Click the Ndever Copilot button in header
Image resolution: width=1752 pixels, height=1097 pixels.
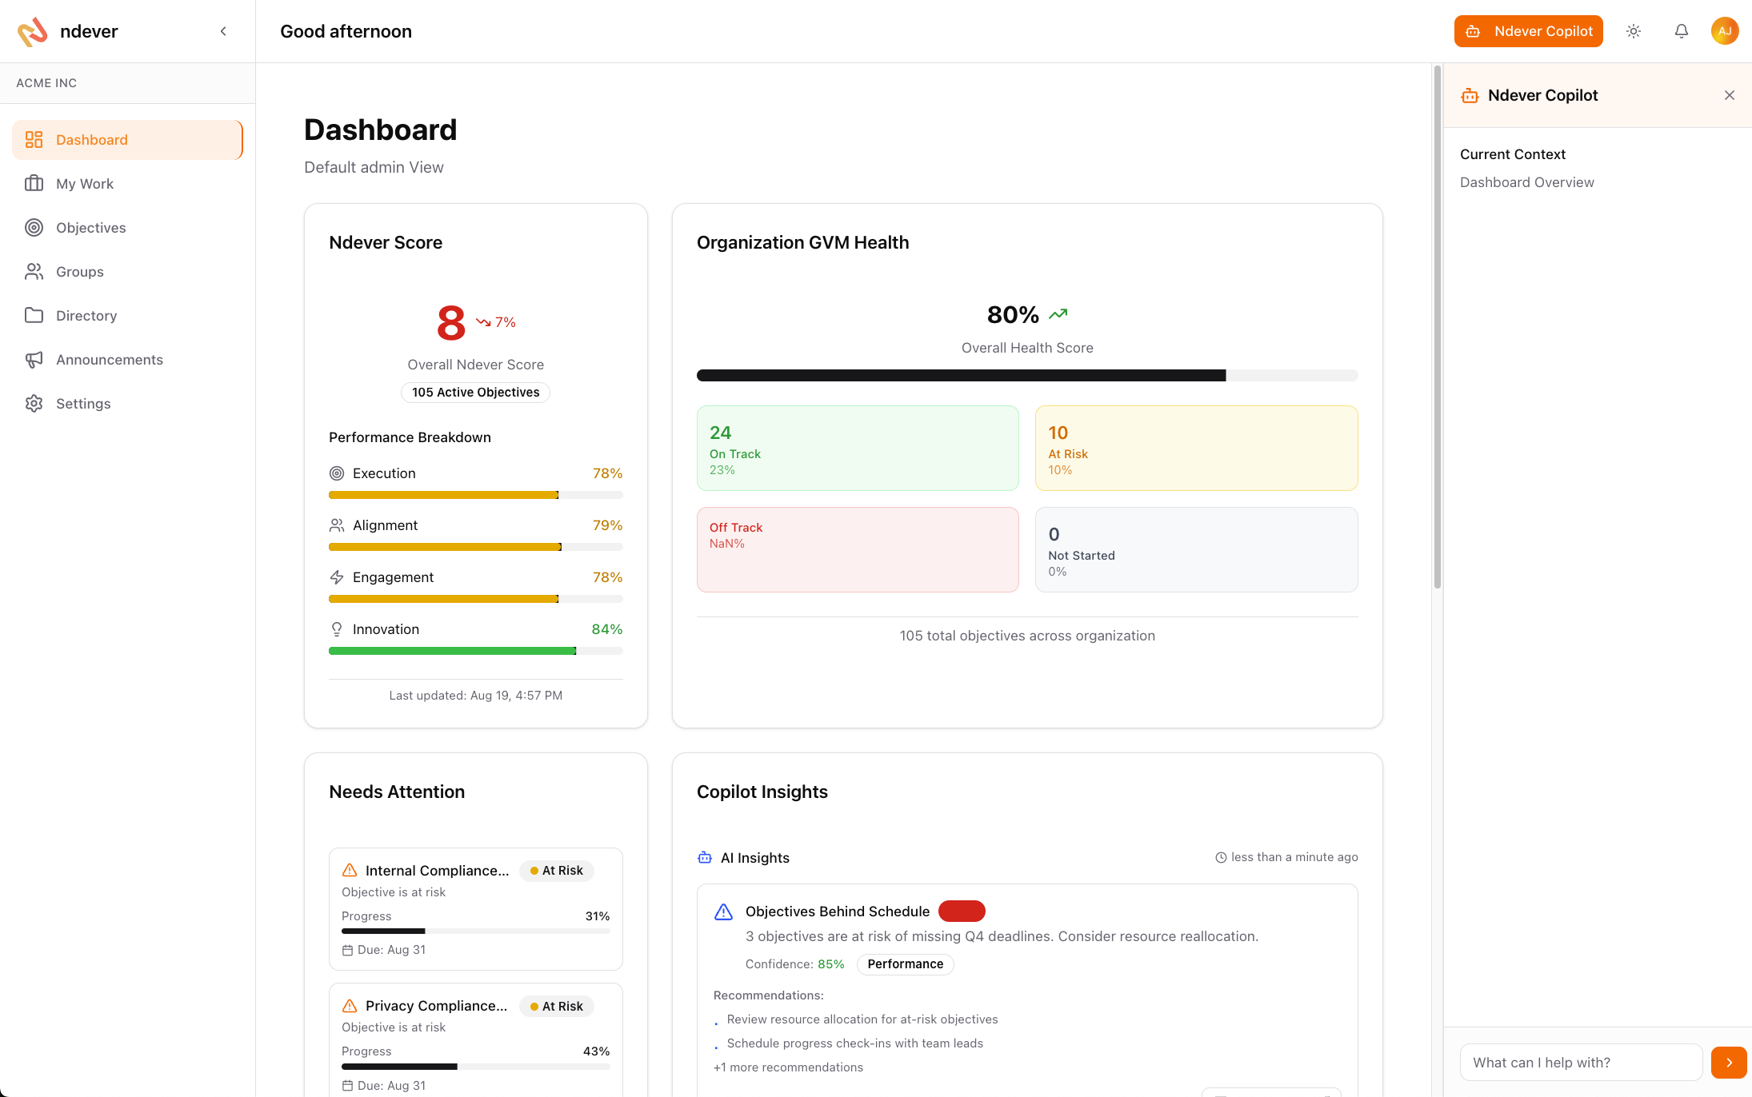[x=1528, y=31]
